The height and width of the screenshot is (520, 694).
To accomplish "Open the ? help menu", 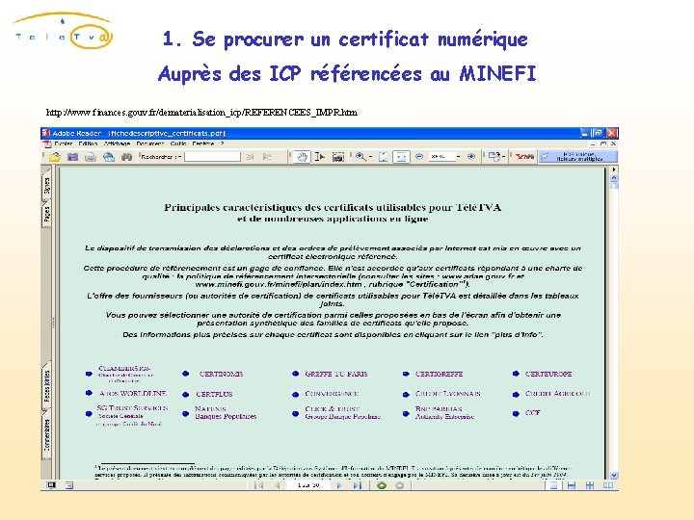I will [223, 143].
